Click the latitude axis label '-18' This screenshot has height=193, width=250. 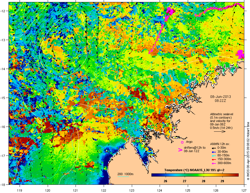click(x=3, y=184)
